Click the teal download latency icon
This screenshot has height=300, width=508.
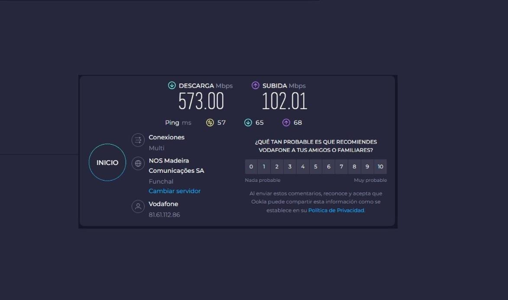pos(248,123)
